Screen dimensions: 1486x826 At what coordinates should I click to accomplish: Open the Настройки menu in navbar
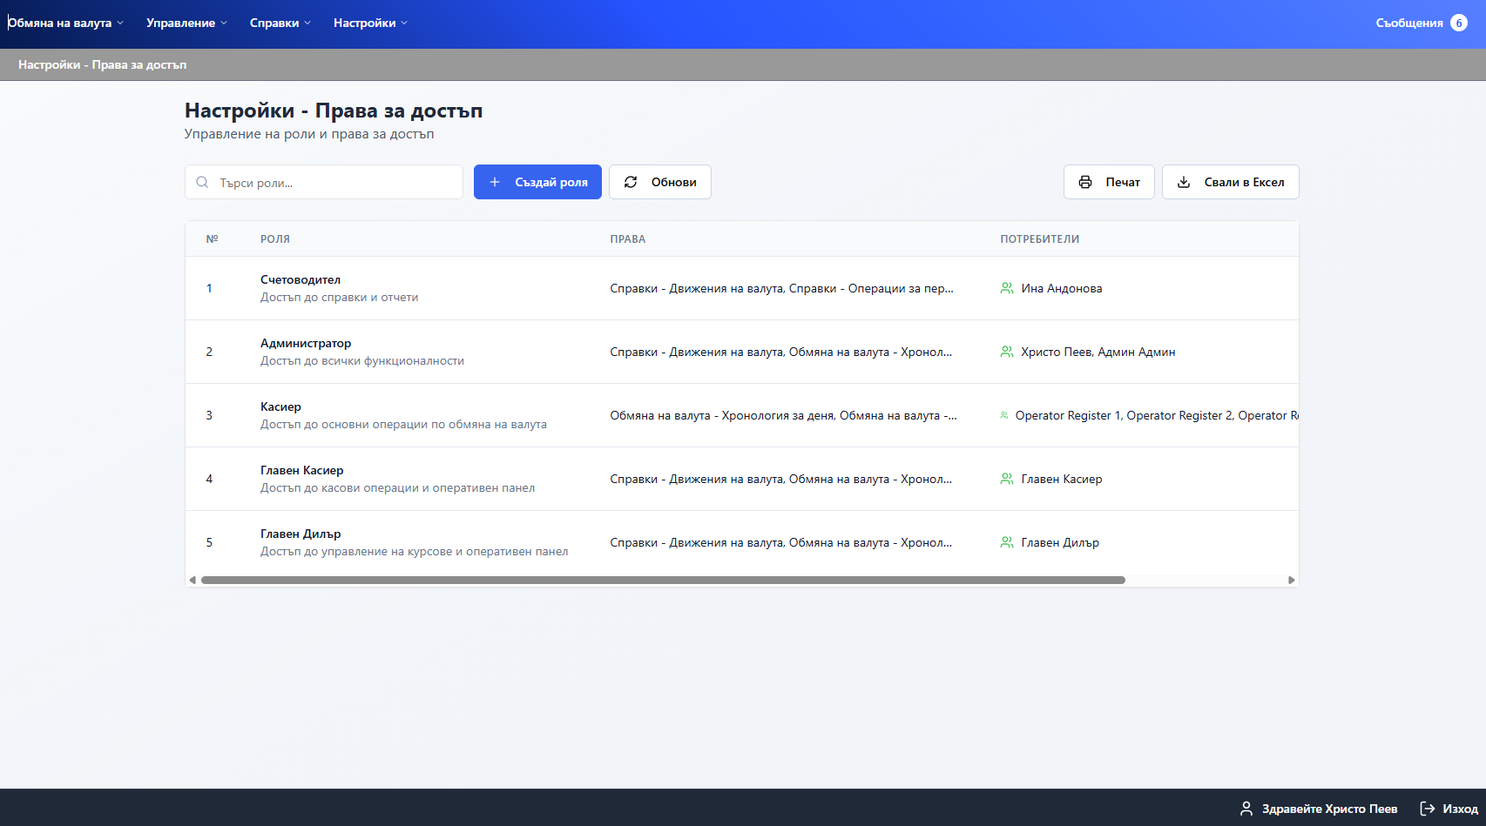point(370,23)
